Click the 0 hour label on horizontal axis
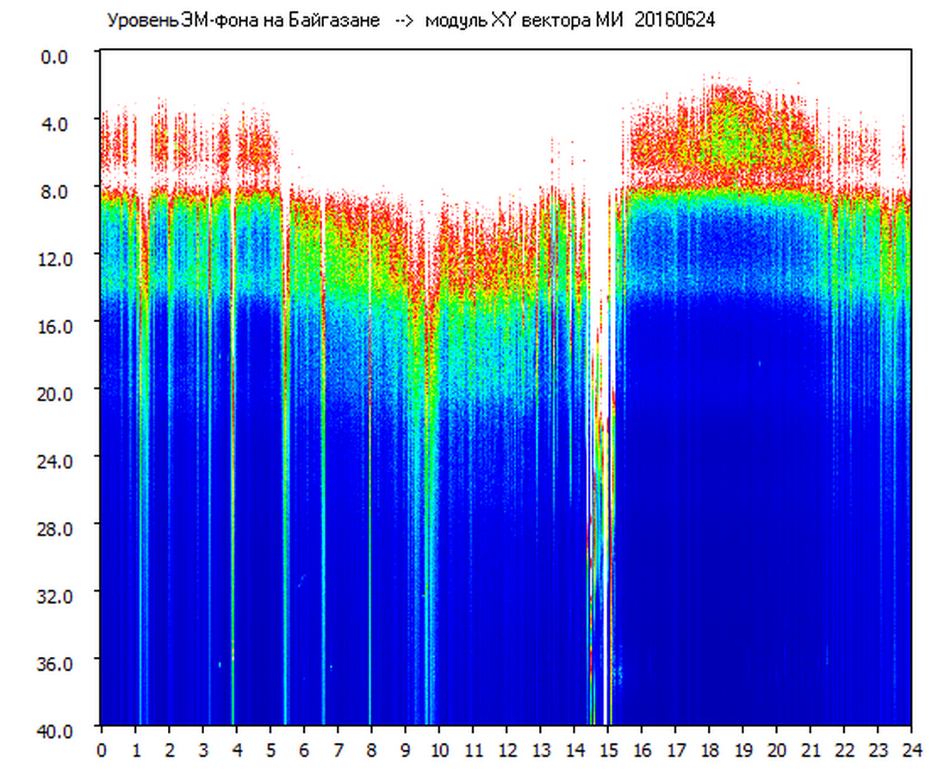Screen dimensions: 944x775 (x=102, y=749)
